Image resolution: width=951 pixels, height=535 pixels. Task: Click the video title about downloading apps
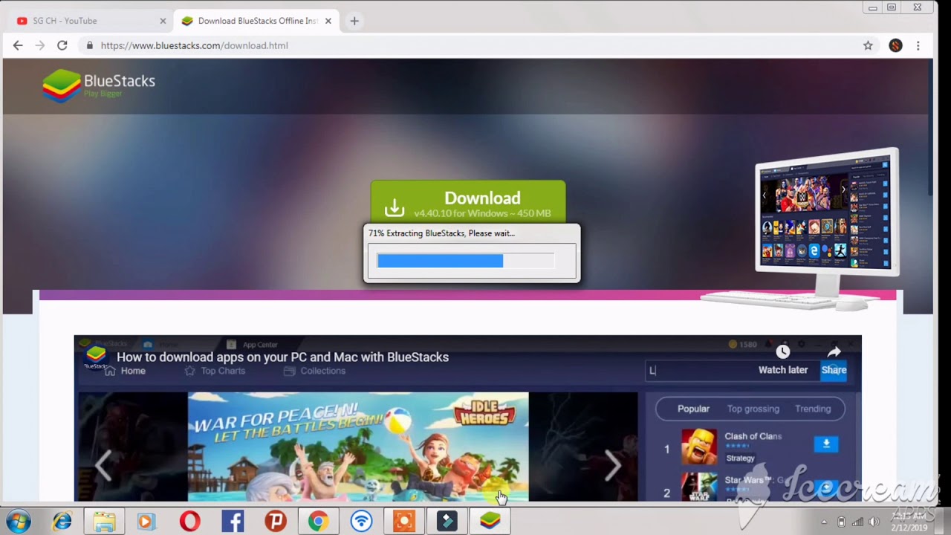coord(282,357)
